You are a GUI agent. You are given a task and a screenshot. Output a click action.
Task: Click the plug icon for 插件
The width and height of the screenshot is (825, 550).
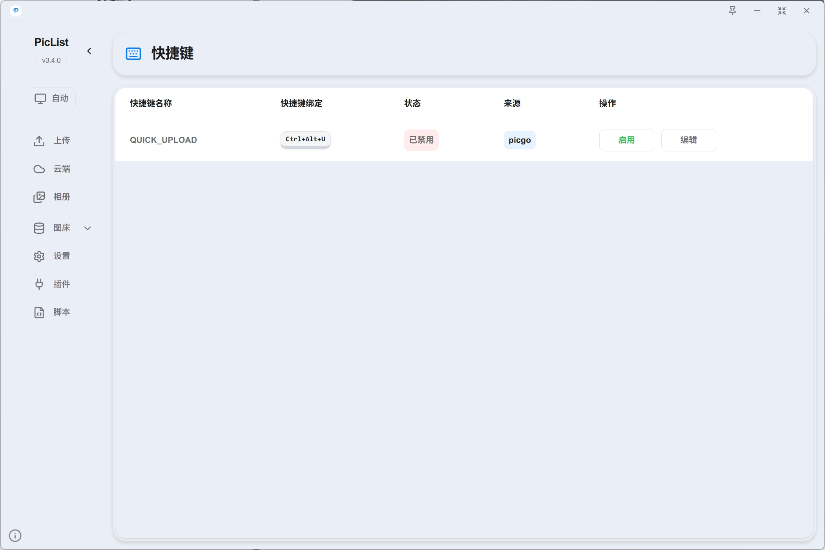tap(39, 284)
